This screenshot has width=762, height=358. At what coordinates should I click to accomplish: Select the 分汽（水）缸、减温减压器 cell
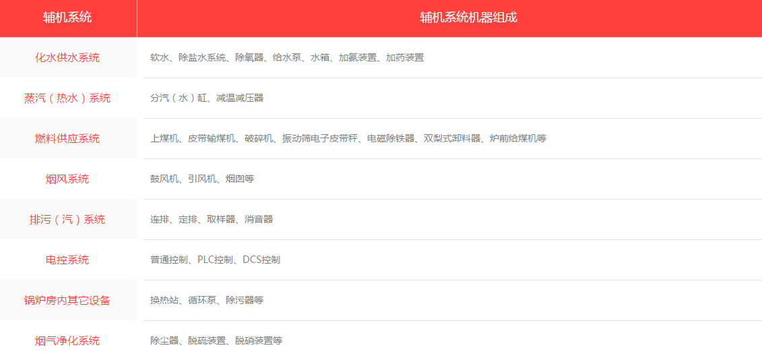coord(207,98)
